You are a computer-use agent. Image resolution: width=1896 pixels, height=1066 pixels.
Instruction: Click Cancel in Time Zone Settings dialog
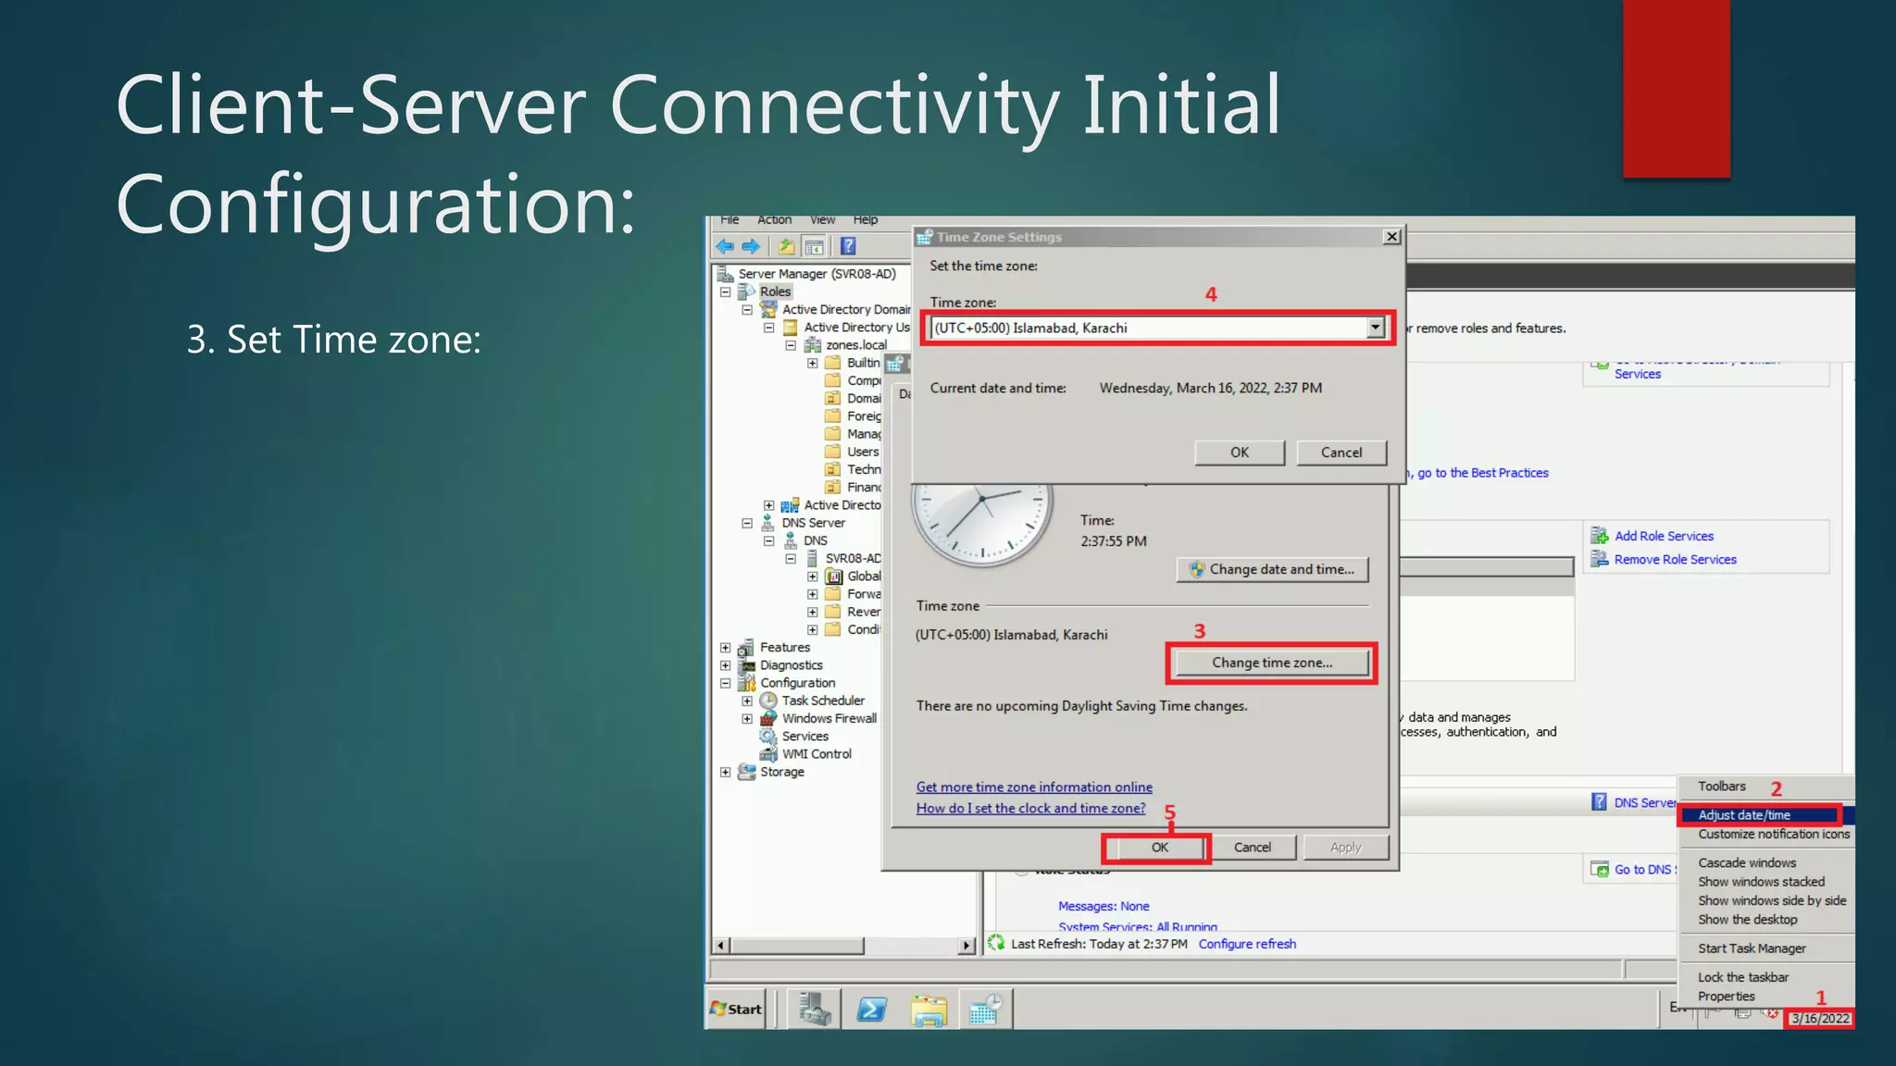pos(1341,452)
